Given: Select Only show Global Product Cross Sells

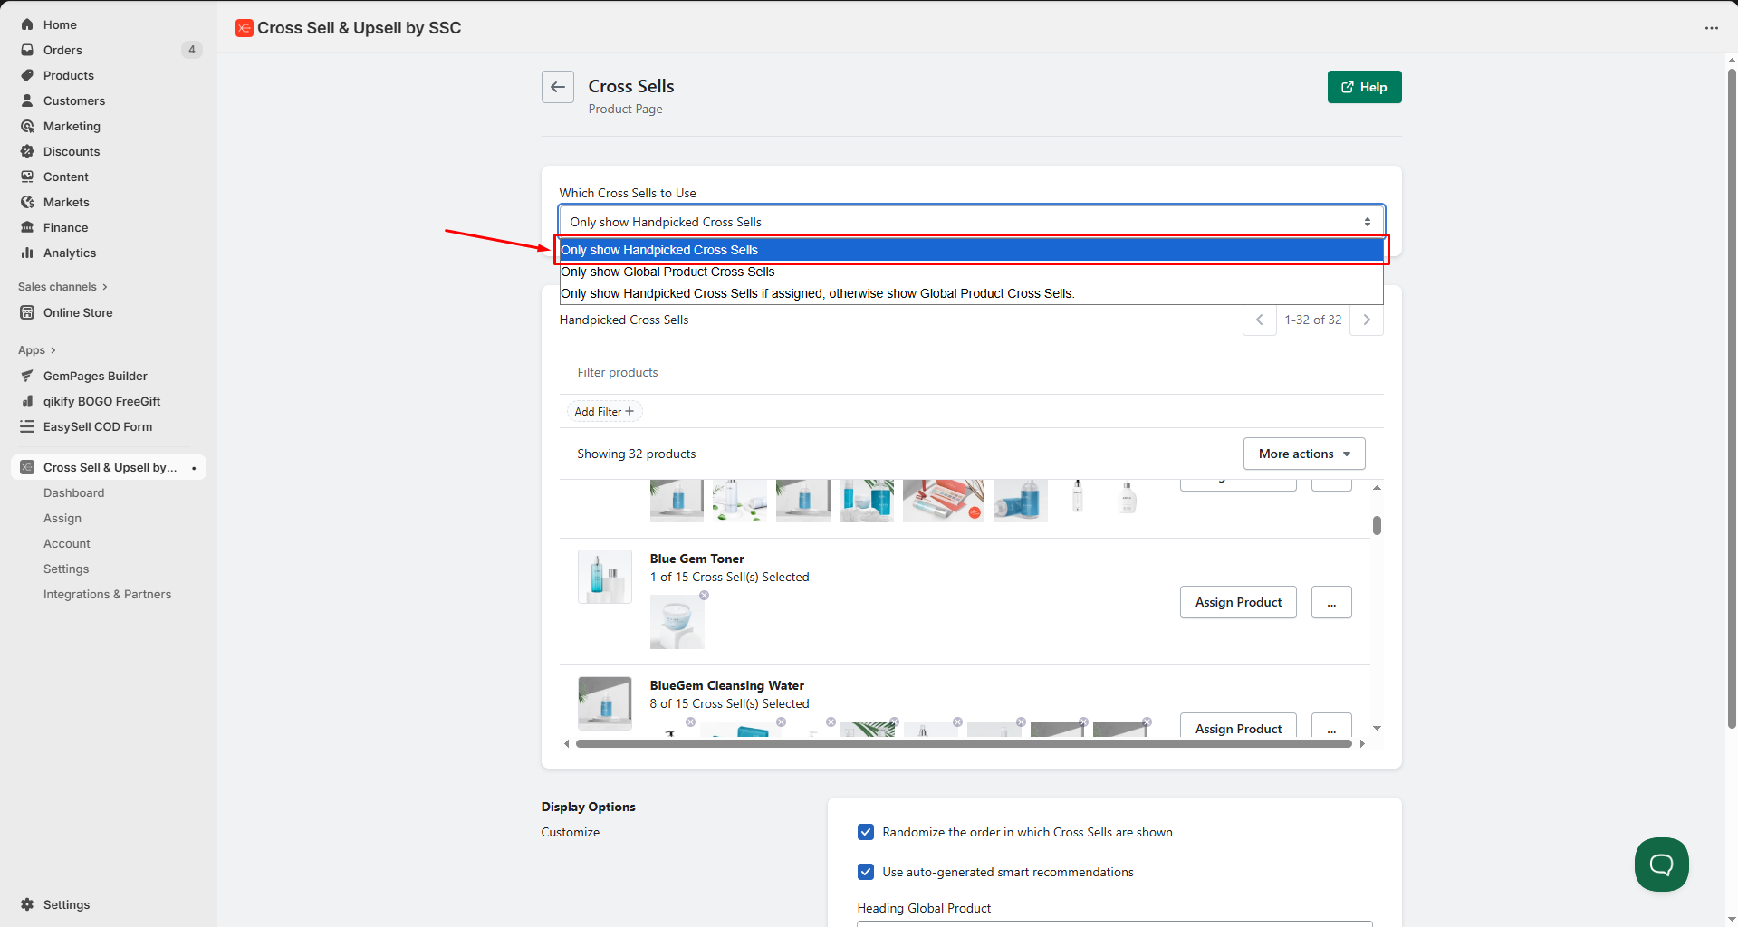Looking at the screenshot, I should tap(667, 272).
